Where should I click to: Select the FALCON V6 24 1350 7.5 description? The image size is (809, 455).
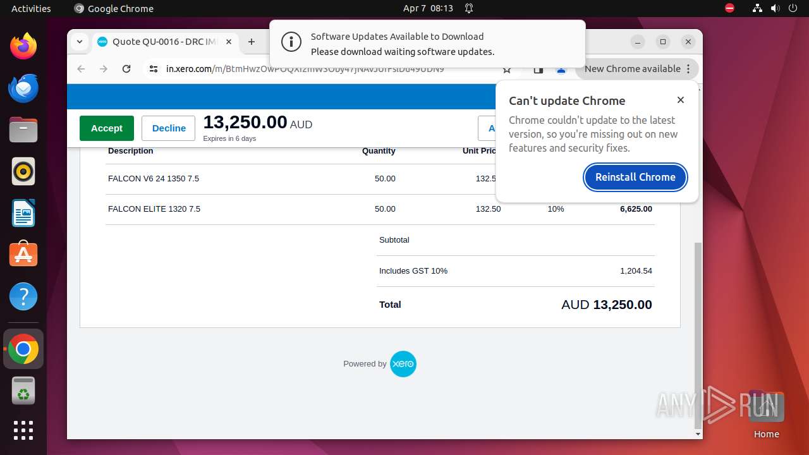pyautogui.click(x=154, y=179)
